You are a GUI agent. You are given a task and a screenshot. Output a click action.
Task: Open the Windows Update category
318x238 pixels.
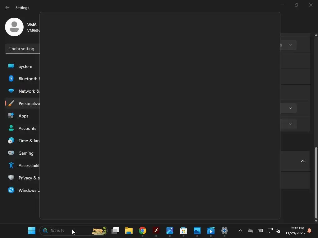click(22, 190)
